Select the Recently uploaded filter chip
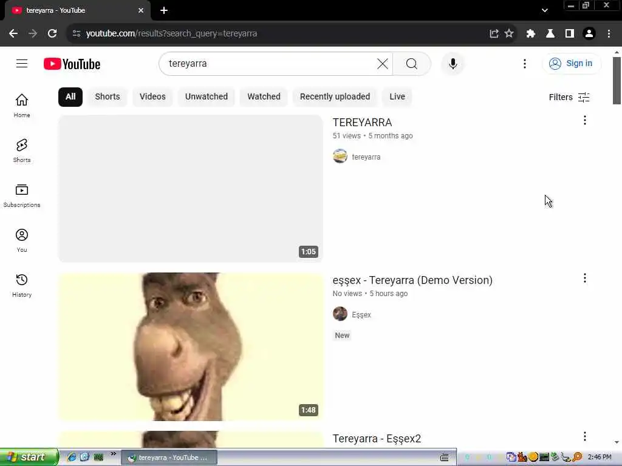This screenshot has width=622, height=466. [335, 97]
